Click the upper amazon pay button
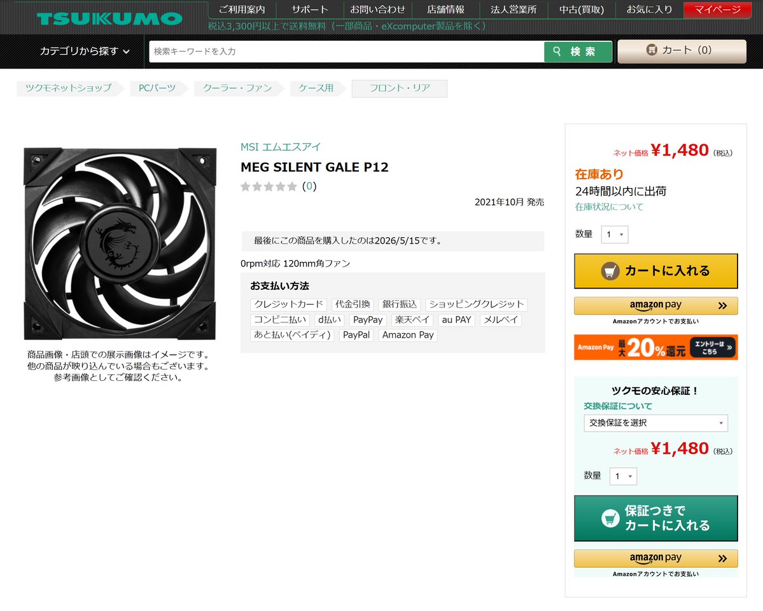The width and height of the screenshot is (763, 611). pos(655,306)
